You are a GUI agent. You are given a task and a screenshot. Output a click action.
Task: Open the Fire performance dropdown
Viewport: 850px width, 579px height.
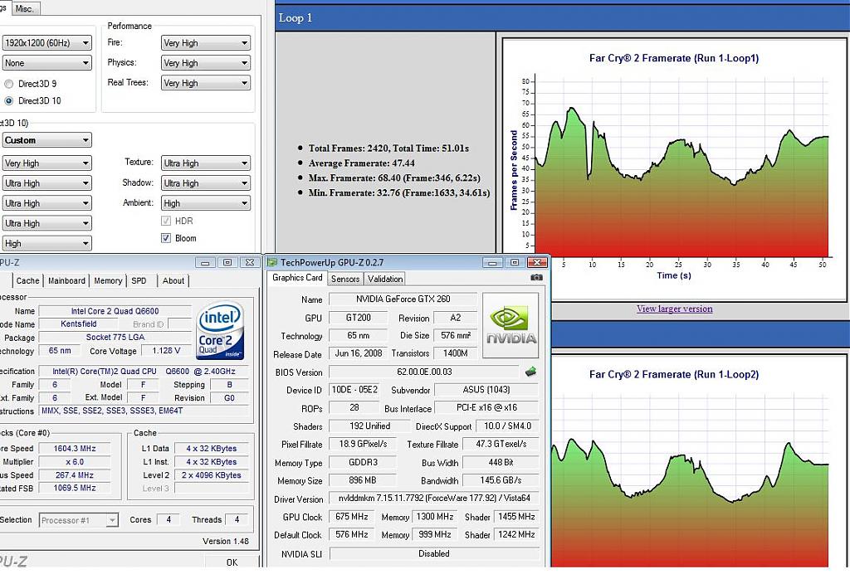click(x=206, y=43)
